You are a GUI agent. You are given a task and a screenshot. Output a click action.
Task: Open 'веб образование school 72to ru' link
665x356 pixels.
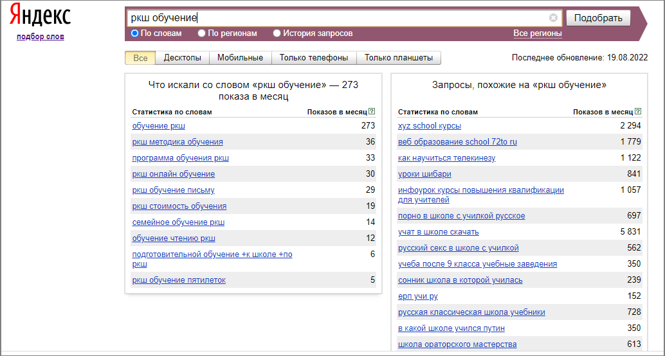coord(458,142)
